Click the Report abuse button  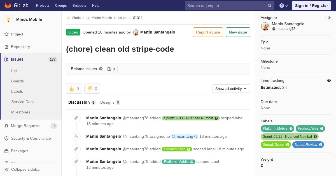tap(208, 32)
